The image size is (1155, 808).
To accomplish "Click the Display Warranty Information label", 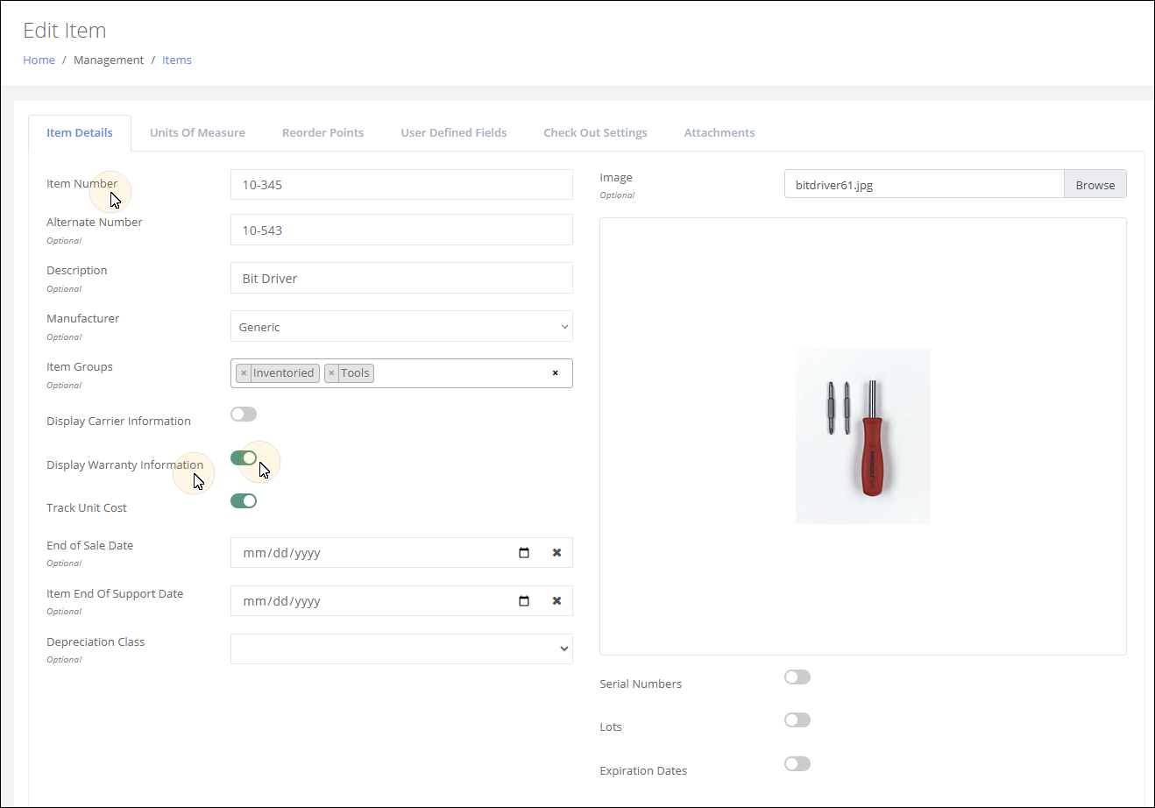I will pyautogui.click(x=125, y=465).
